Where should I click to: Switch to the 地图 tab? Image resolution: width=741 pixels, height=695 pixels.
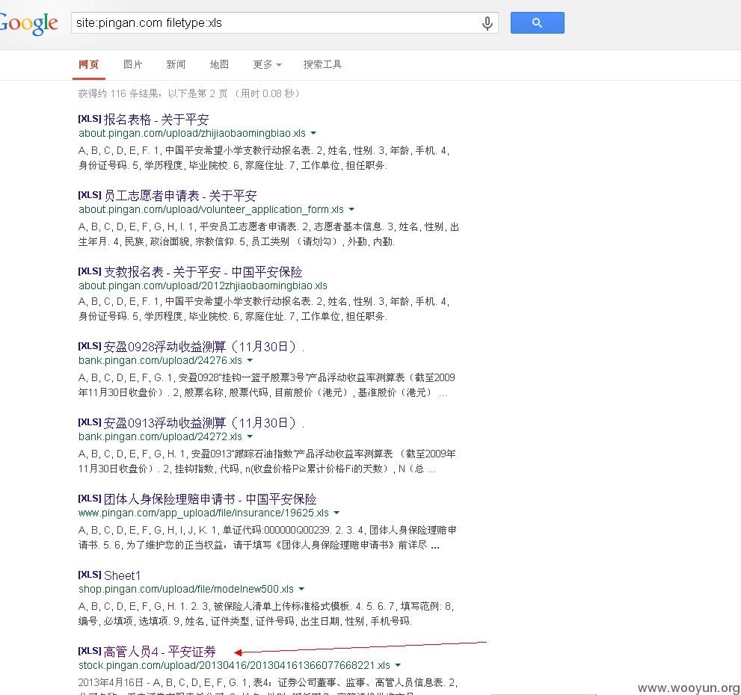click(x=219, y=65)
